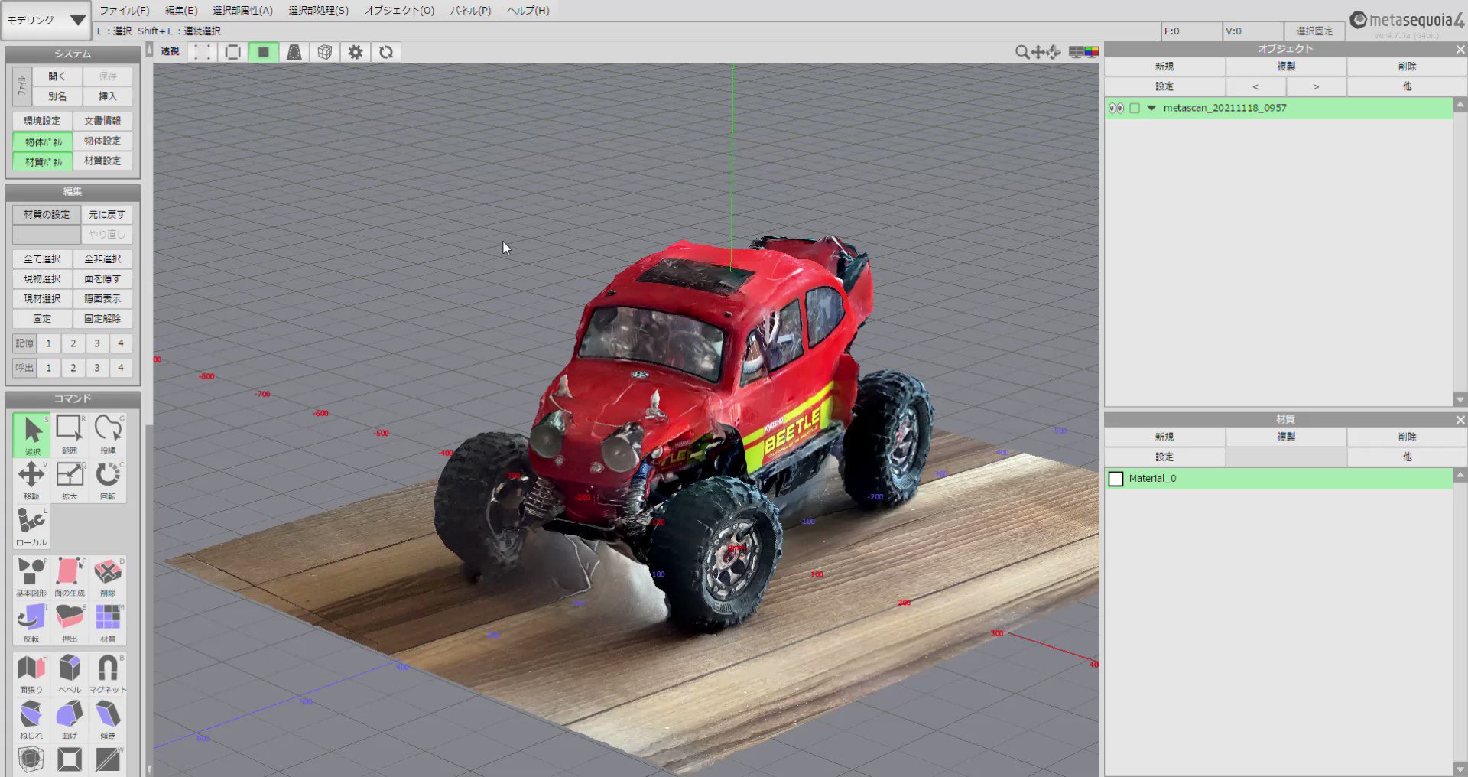Choose the 押出 (Extrude) tool
This screenshot has width=1468, height=777.
click(x=70, y=623)
